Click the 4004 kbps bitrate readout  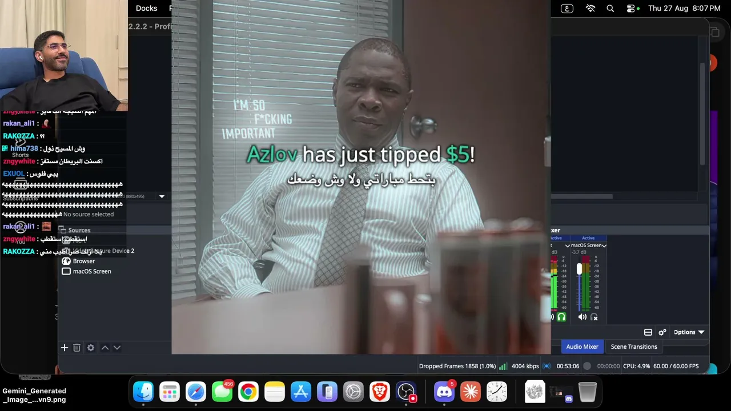pos(525,366)
